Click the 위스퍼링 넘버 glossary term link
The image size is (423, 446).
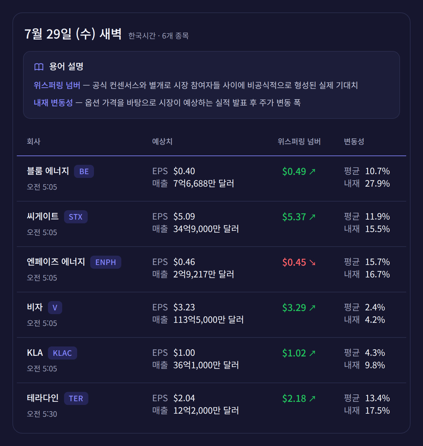57,85
